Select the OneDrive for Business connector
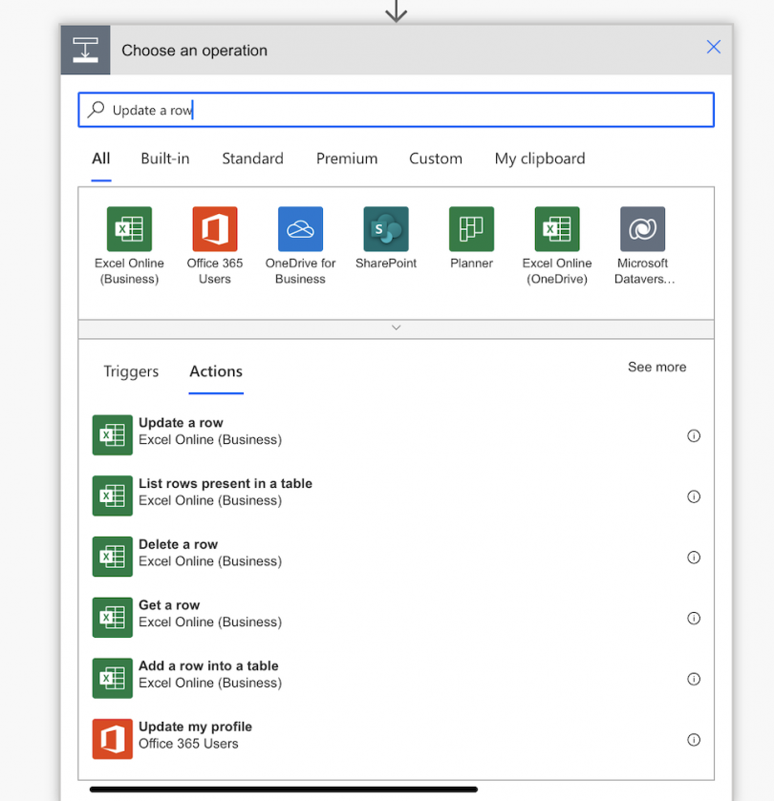This screenshot has height=801, width=774. tap(299, 229)
